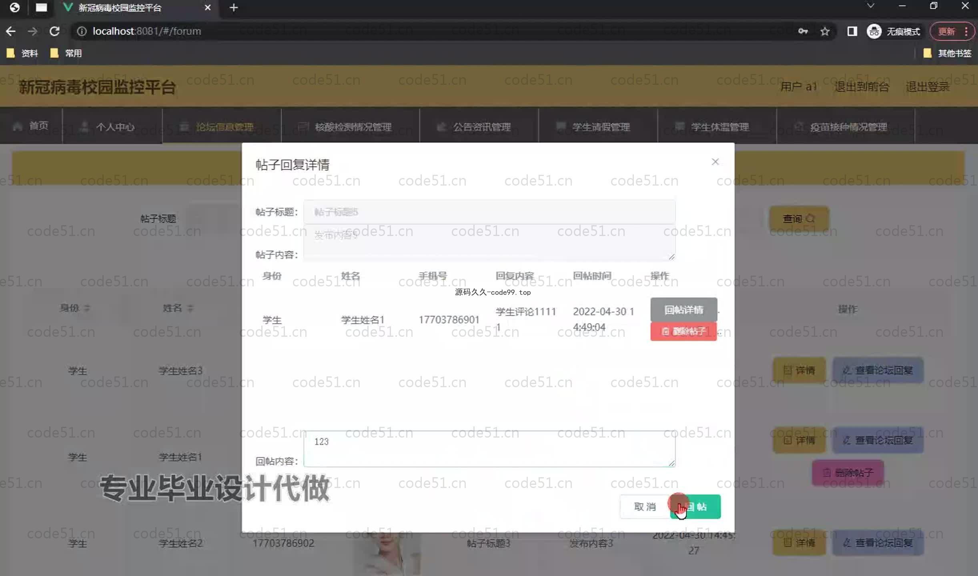978x576 pixels.
Task: Open the 个人中心 menu
Action: 112,127
